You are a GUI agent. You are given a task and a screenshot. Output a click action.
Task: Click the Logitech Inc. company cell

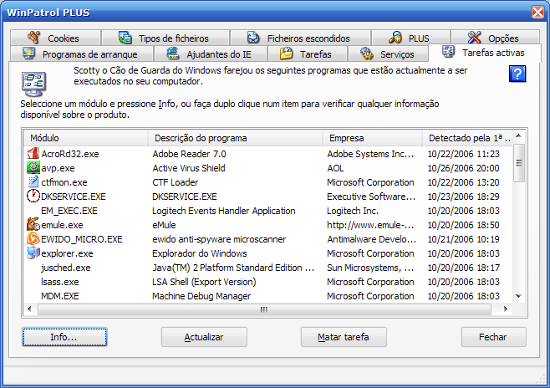tap(353, 211)
